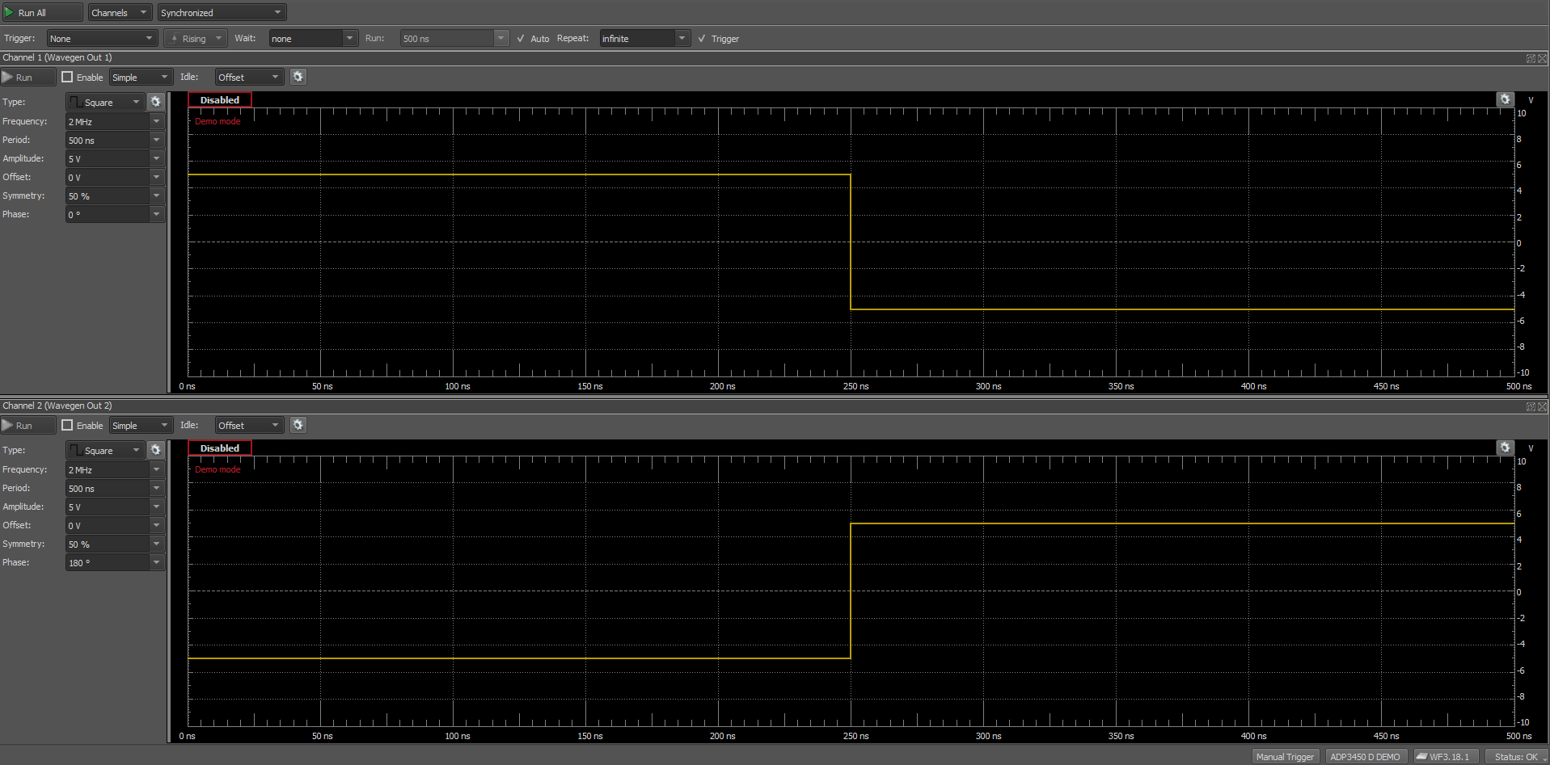
Task: Click Channel 1 Phase 0° field
Action: [x=108, y=214]
